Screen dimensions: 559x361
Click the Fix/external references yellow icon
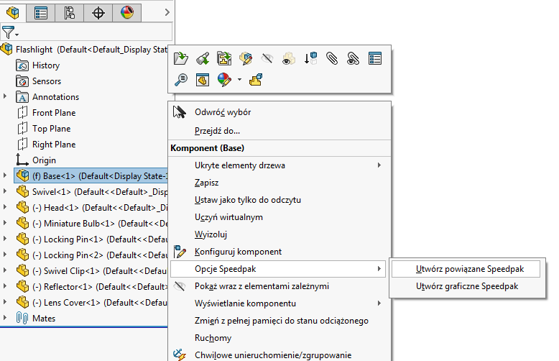tap(256, 80)
